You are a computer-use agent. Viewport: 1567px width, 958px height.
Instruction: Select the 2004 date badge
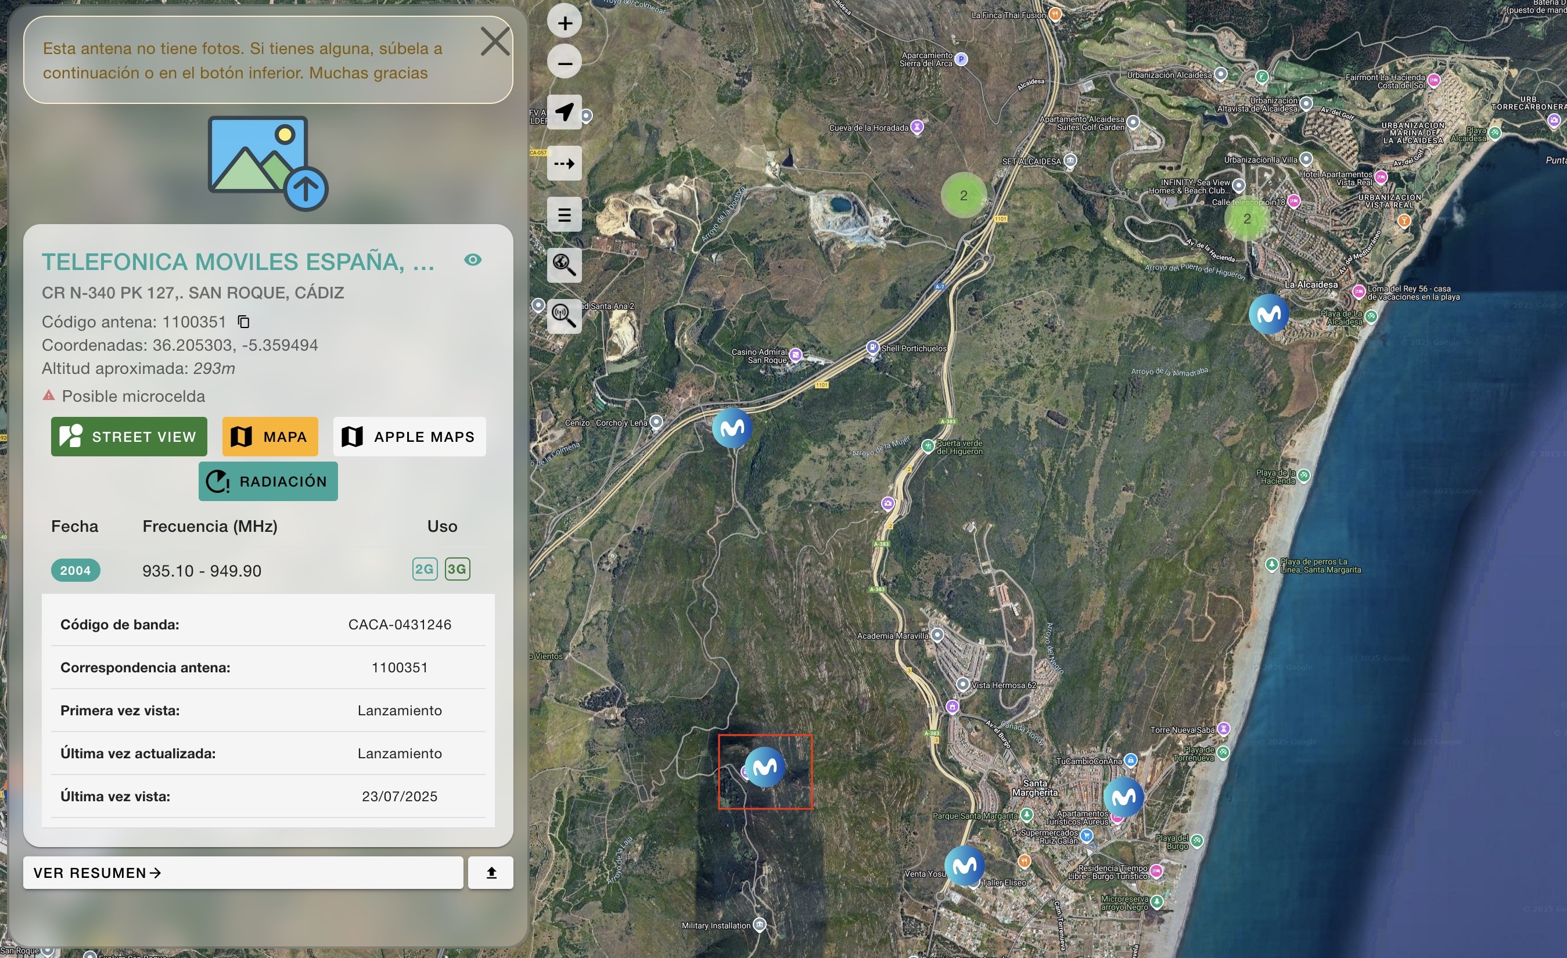[75, 570]
